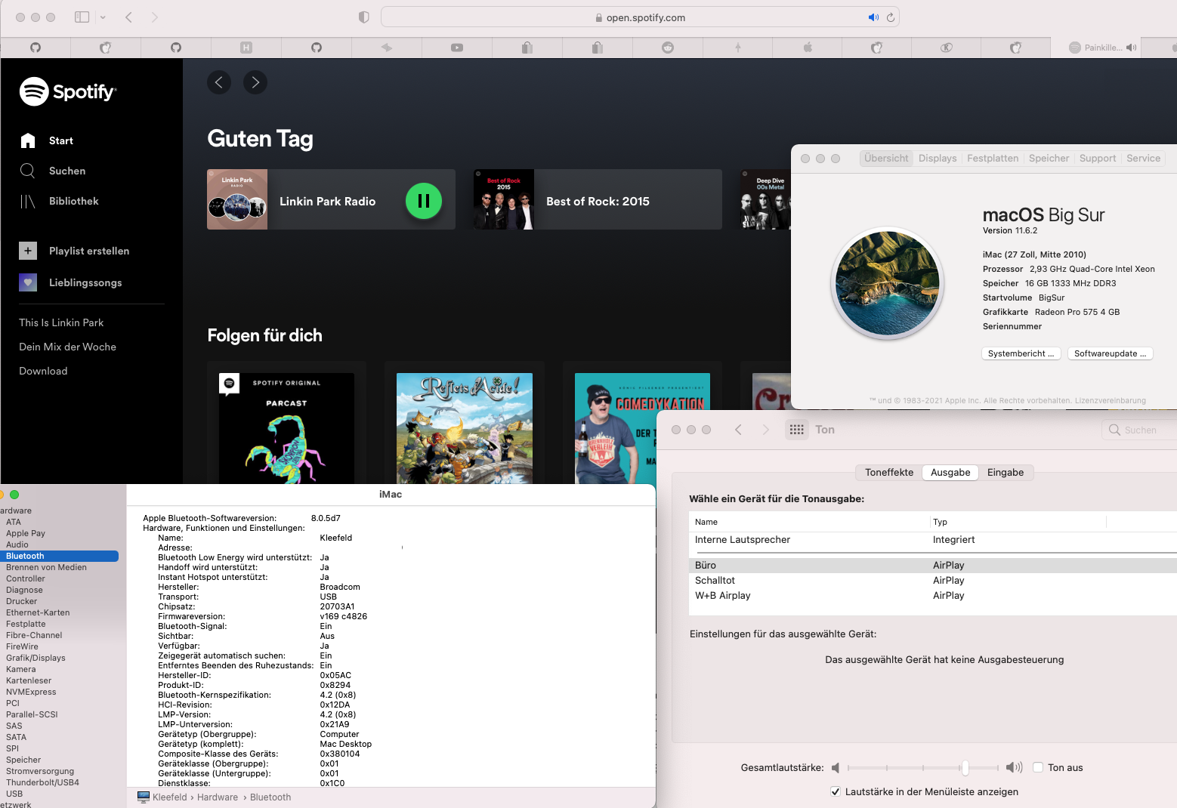
Task: Select the Start home icon in Spotify
Action: point(28,140)
